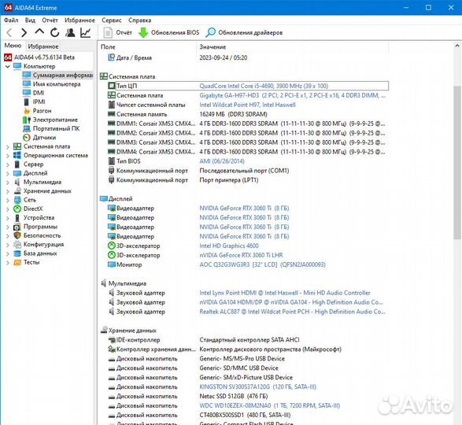Select the Системная память field row
The width and height of the screenshot is (462, 425).
tap(248, 114)
